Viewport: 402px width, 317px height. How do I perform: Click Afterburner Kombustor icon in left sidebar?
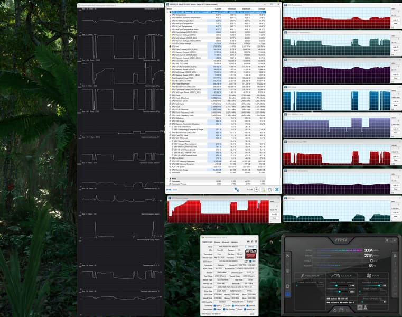(x=288, y=256)
